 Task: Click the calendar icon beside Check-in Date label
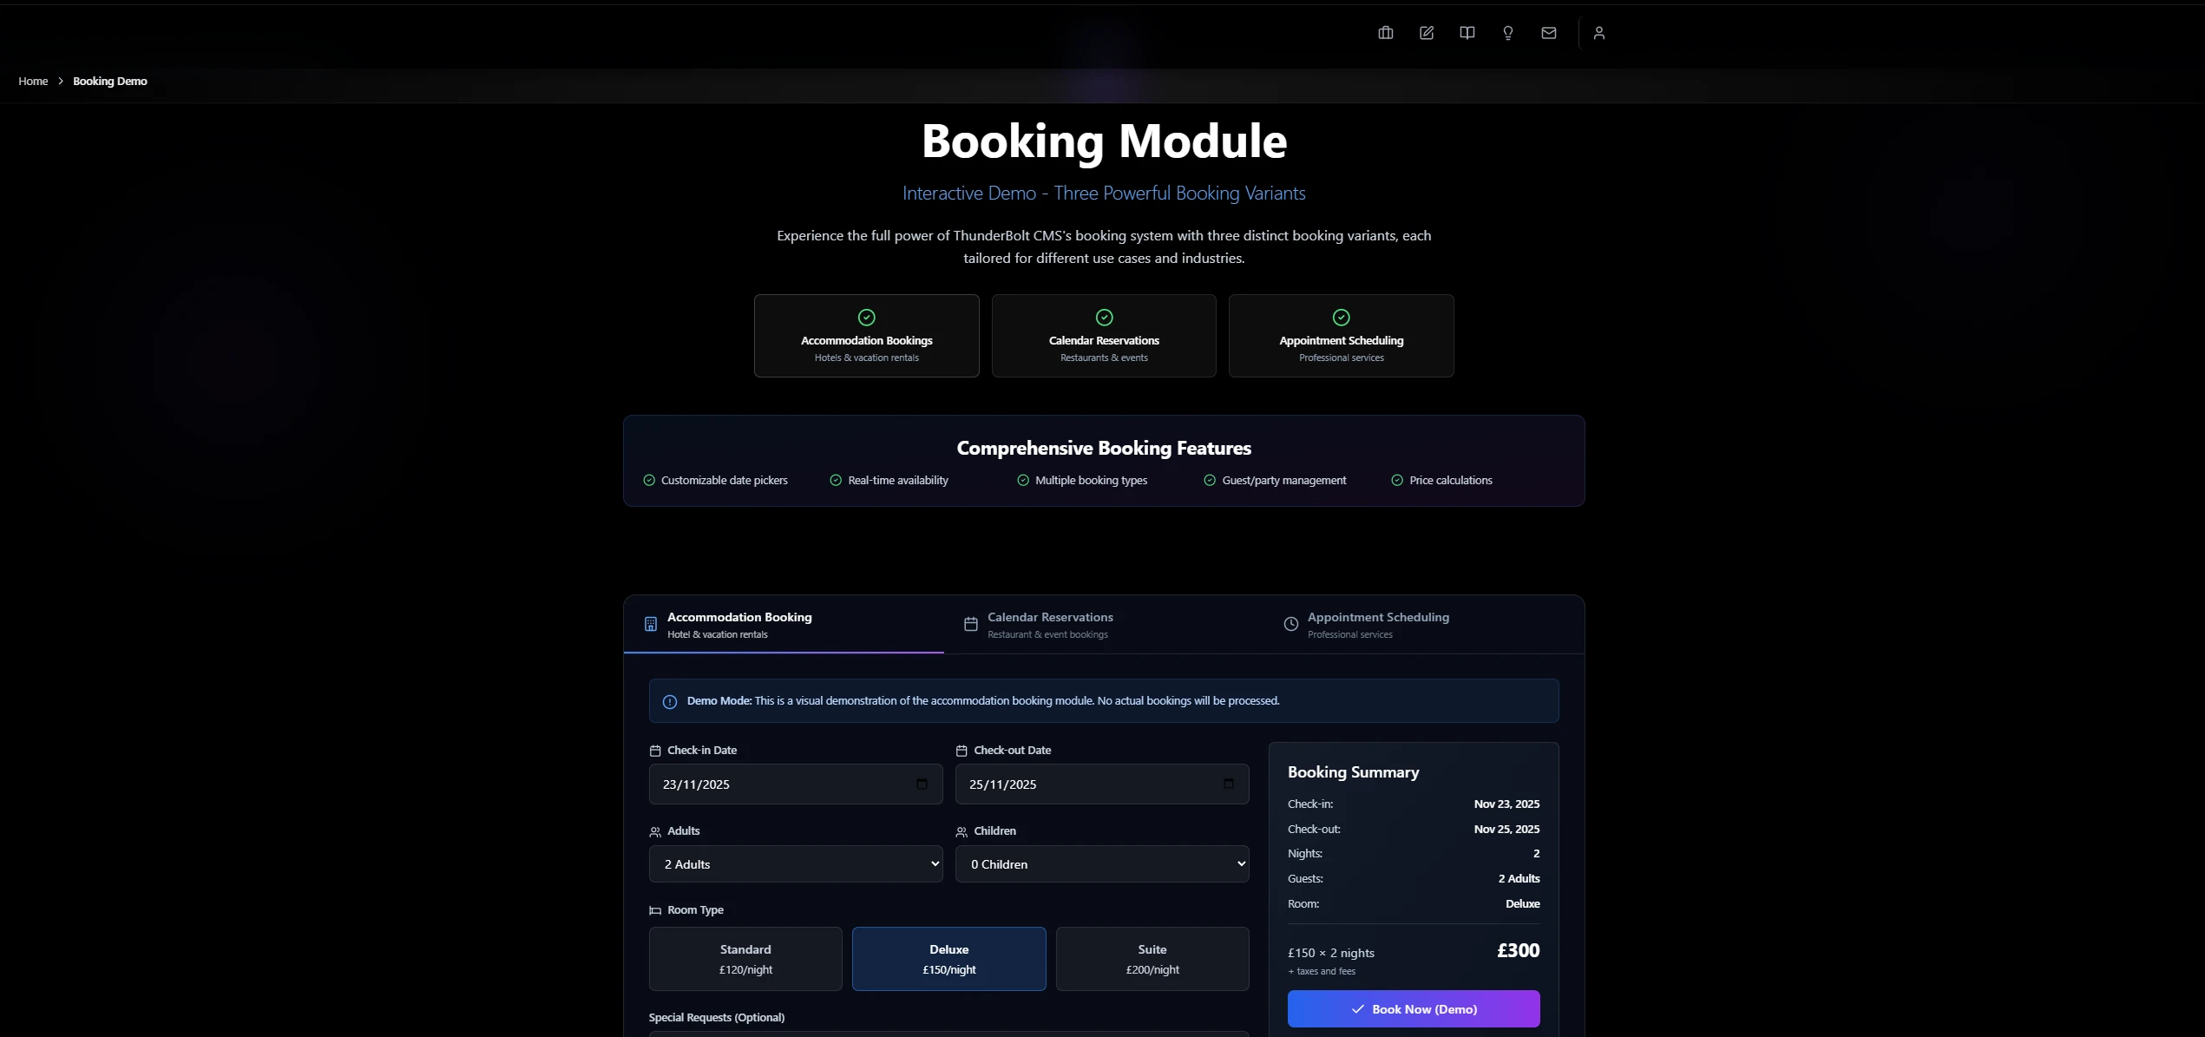(x=655, y=750)
